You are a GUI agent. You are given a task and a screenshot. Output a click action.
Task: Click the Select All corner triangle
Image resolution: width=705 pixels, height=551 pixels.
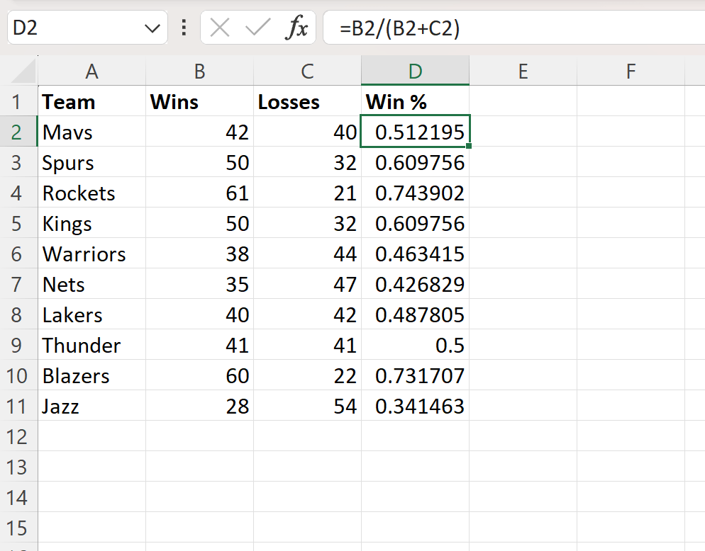23,72
